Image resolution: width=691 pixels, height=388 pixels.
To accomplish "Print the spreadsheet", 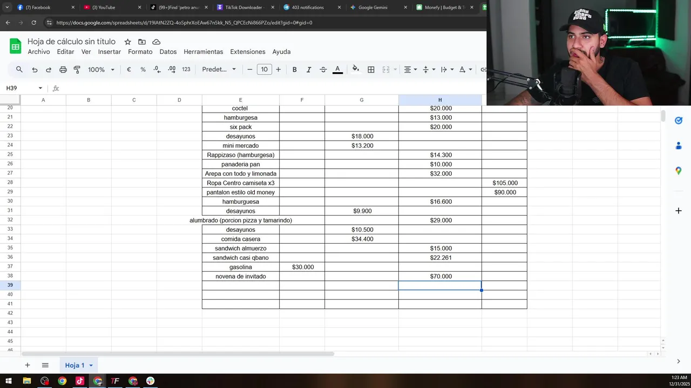I will 63,70.
